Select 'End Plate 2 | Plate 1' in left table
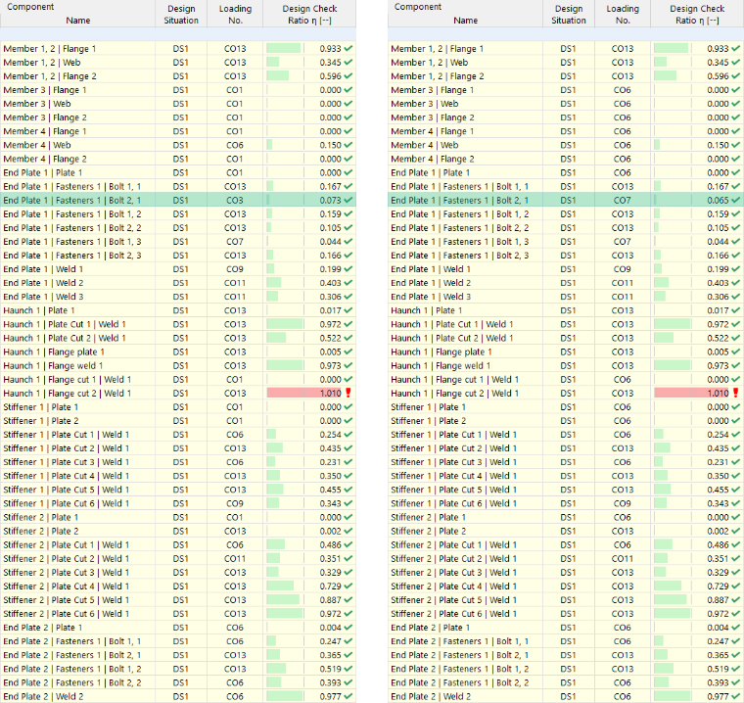Image resolution: width=744 pixels, height=703 pixels. 43,628
